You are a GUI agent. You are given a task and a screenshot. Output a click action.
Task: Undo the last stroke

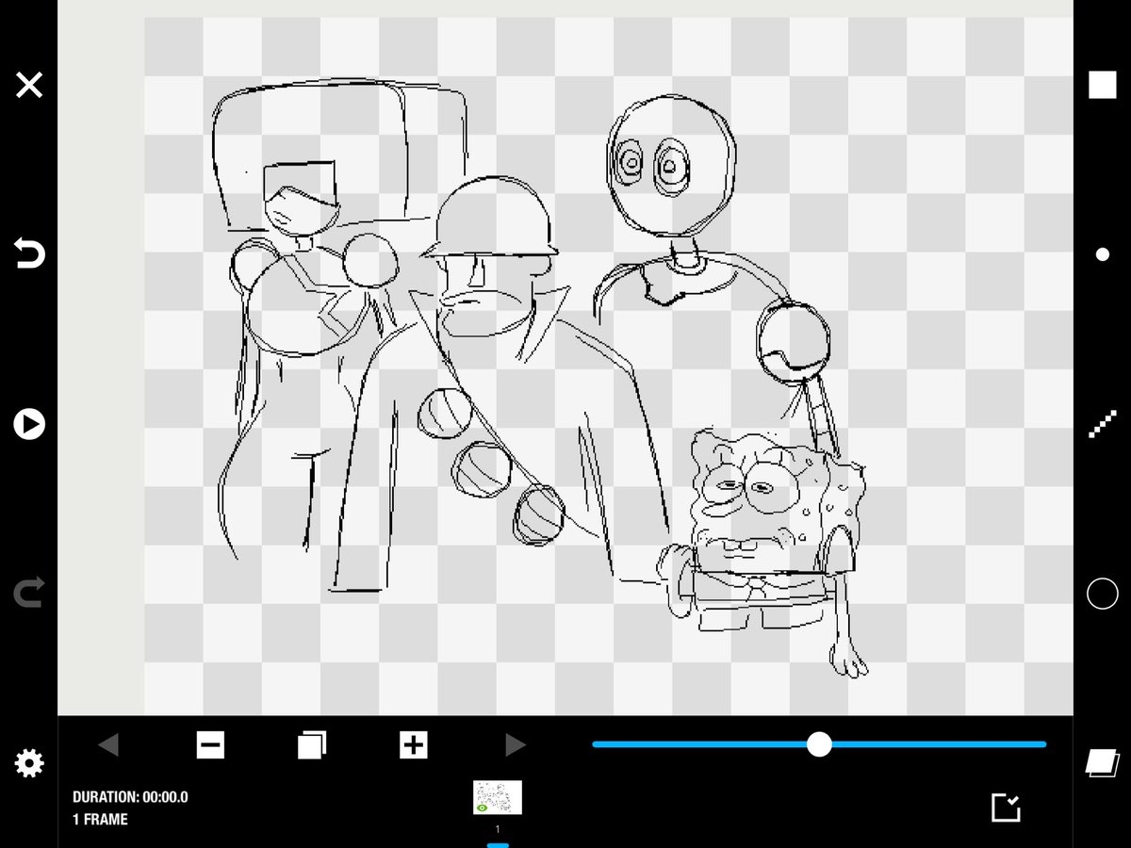[x=29, y=254]
